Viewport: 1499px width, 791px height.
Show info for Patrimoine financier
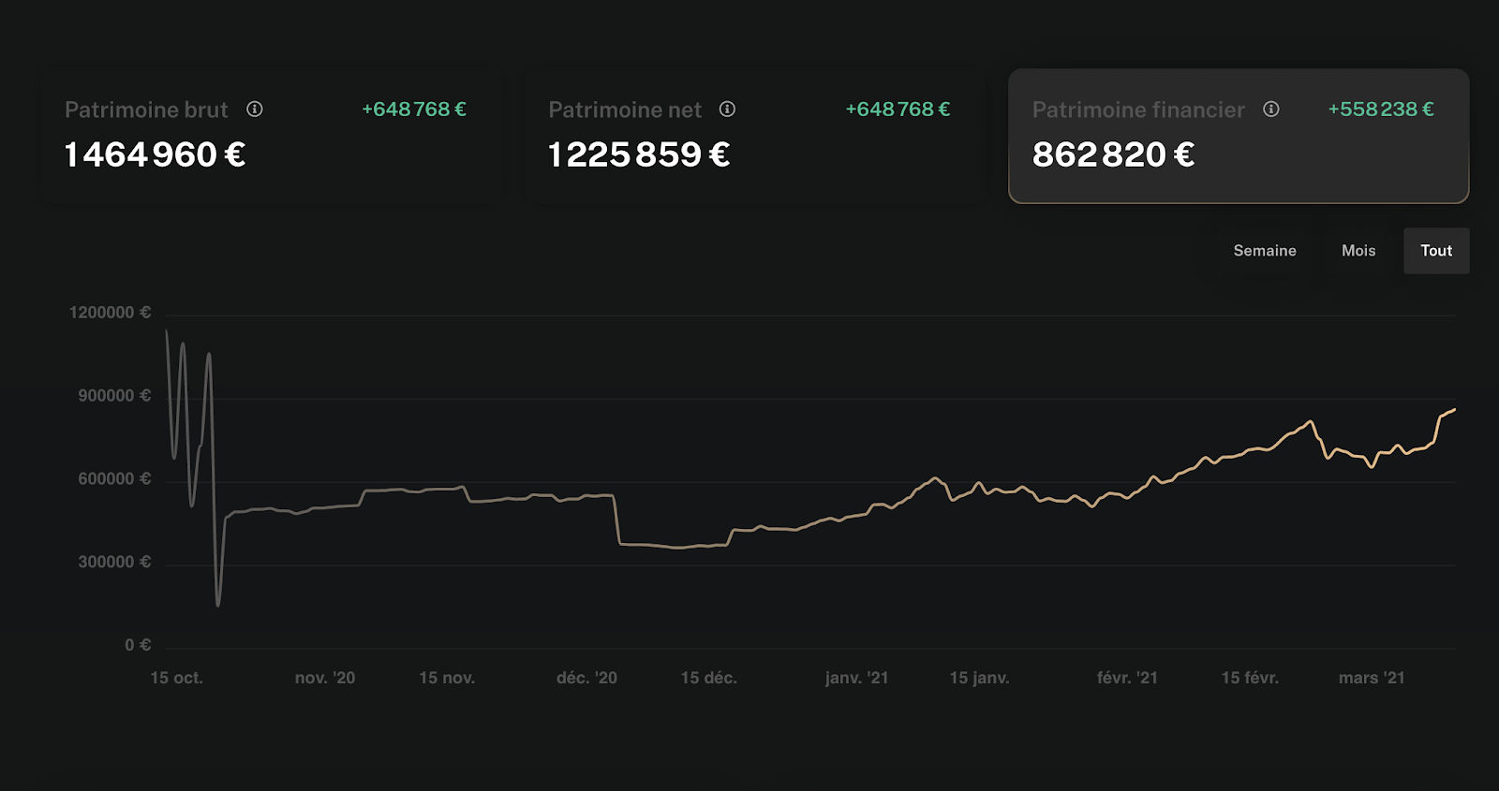point(1271,110)
